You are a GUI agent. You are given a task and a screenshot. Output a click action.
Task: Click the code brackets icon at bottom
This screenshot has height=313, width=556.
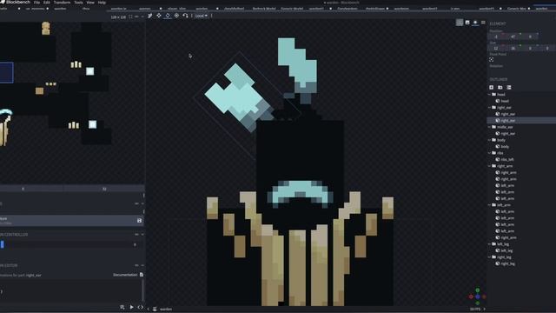pyautogui.click(x=141, y=307)
